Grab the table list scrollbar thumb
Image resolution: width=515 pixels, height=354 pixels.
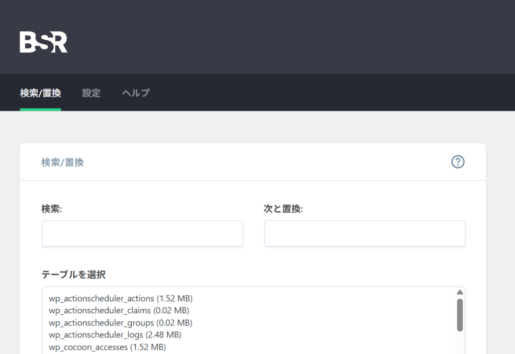click(460, 315)
